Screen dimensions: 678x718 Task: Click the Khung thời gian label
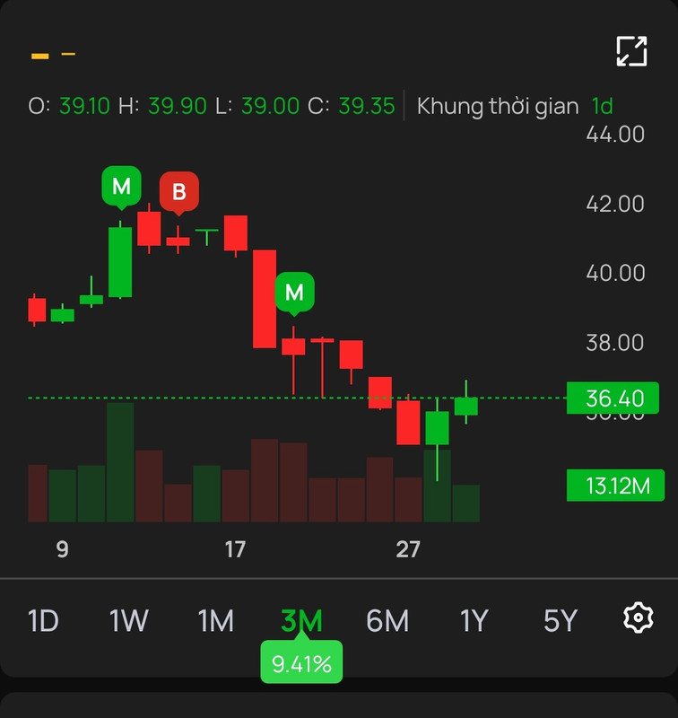[498, 106]
